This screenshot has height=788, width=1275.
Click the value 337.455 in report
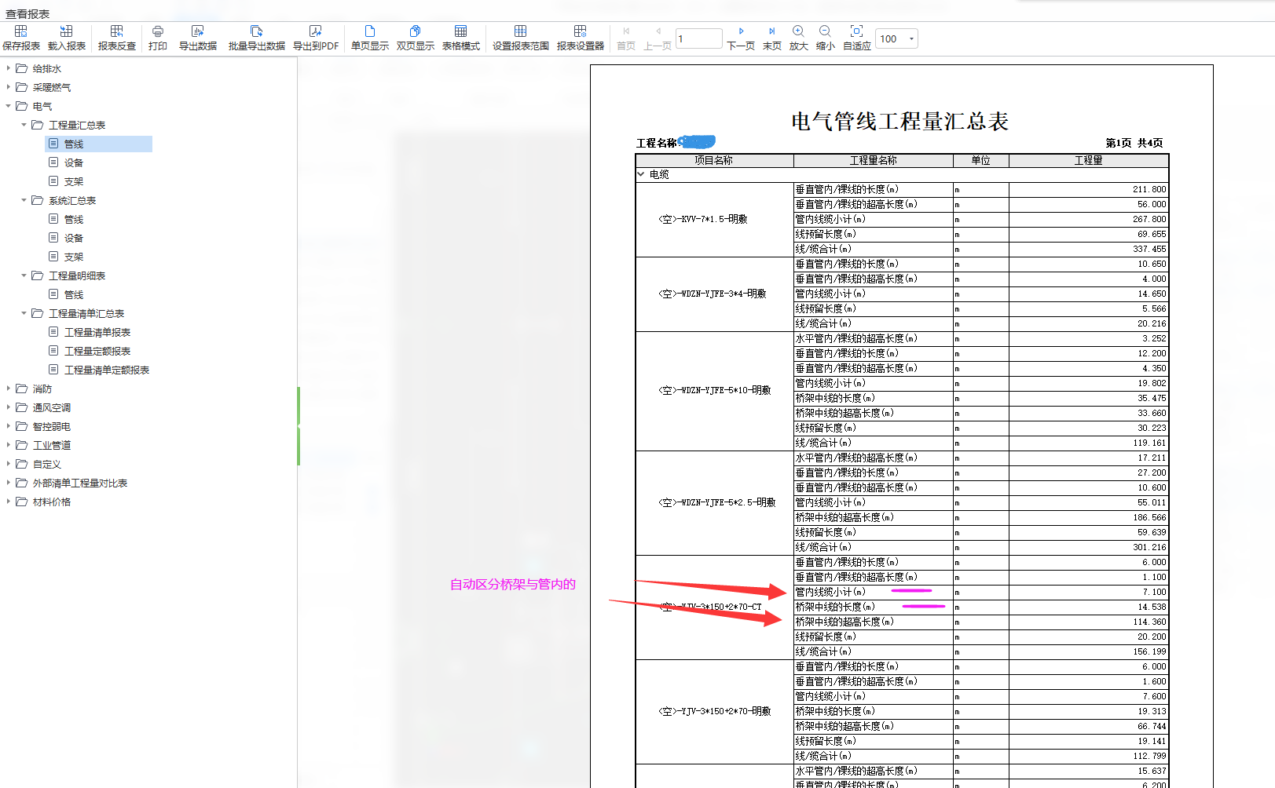(x=1149, y=249)
